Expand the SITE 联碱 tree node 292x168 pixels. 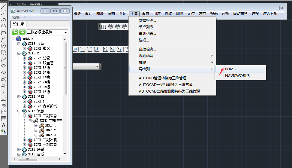pyautogui.click(x=19, y=150)
